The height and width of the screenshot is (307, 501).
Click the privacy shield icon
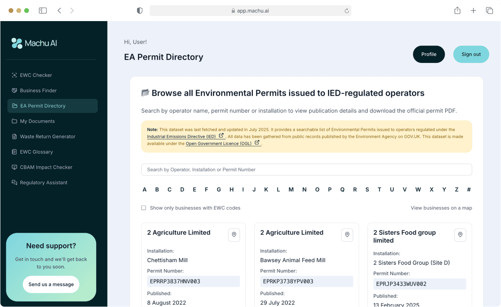click(140, 11)
